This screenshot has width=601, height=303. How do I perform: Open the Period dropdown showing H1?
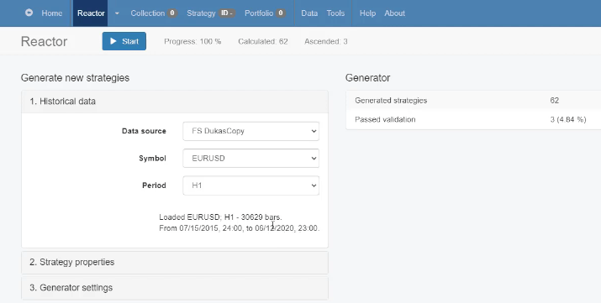(250, 185)
